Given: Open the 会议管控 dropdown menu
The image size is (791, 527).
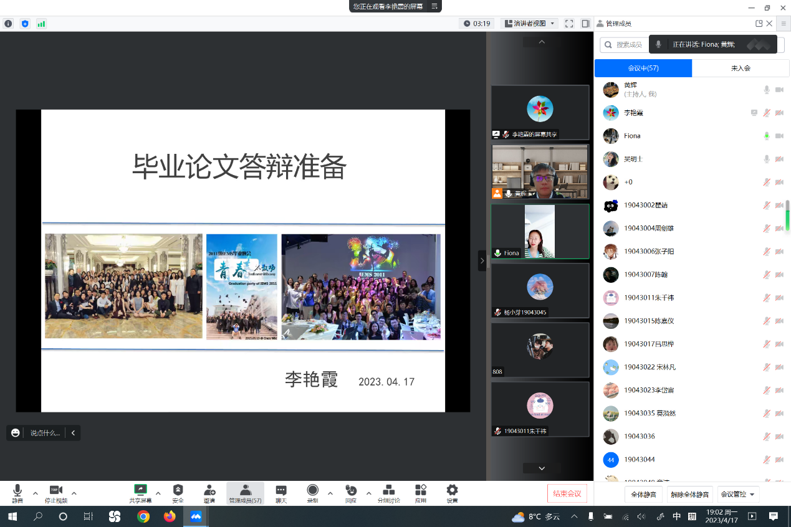Looking at the screenshot, I should click(738, 495).
